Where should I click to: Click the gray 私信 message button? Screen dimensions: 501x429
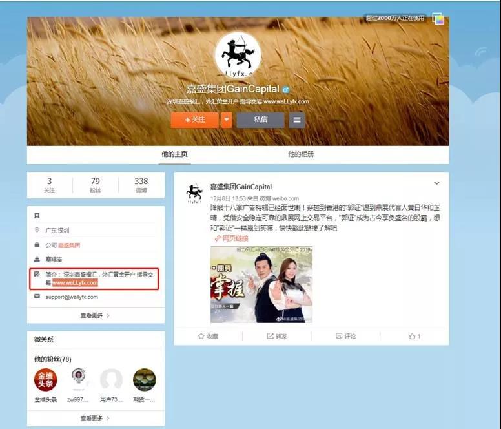(x=260, y=120)
